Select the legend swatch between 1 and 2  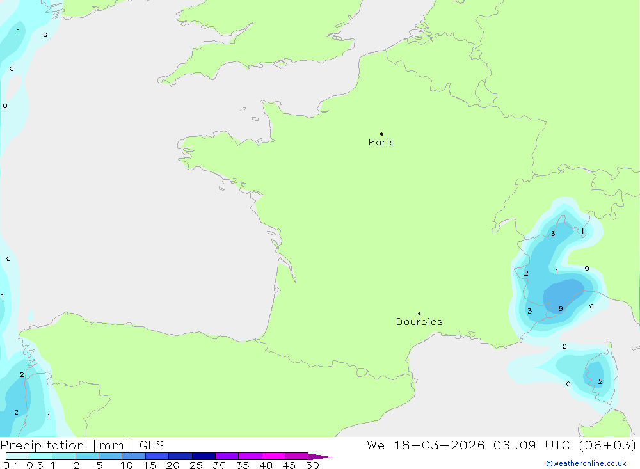tap(64, 456)
